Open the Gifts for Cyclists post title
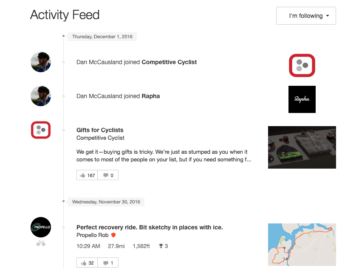 point(100,130)
